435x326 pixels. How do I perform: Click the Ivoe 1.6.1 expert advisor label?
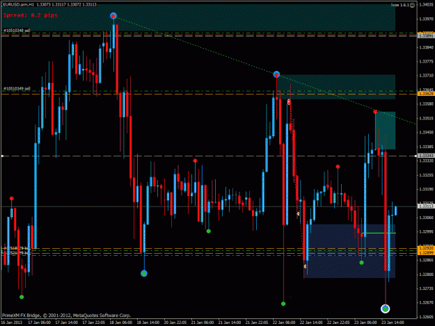[x=400, y=5]
